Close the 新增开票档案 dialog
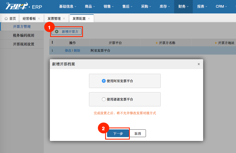 (199, 64)
